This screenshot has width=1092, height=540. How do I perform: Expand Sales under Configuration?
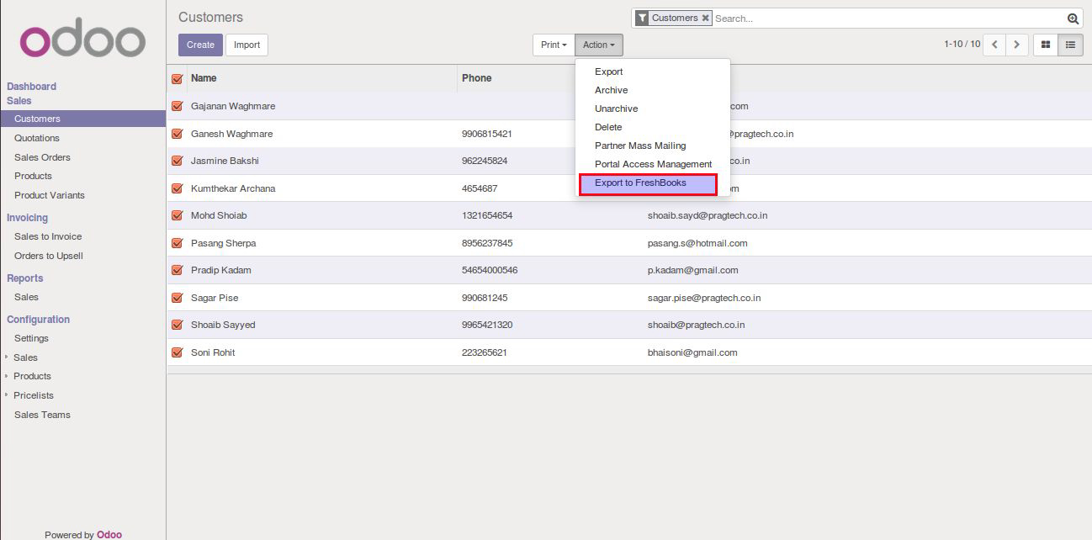(x=25, y=357)
